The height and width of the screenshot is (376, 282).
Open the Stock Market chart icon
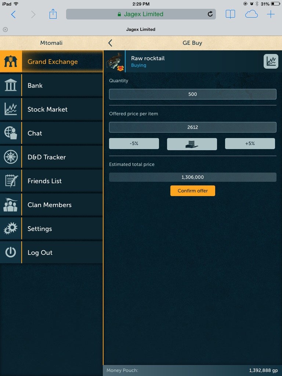click(x=11, y=109)
